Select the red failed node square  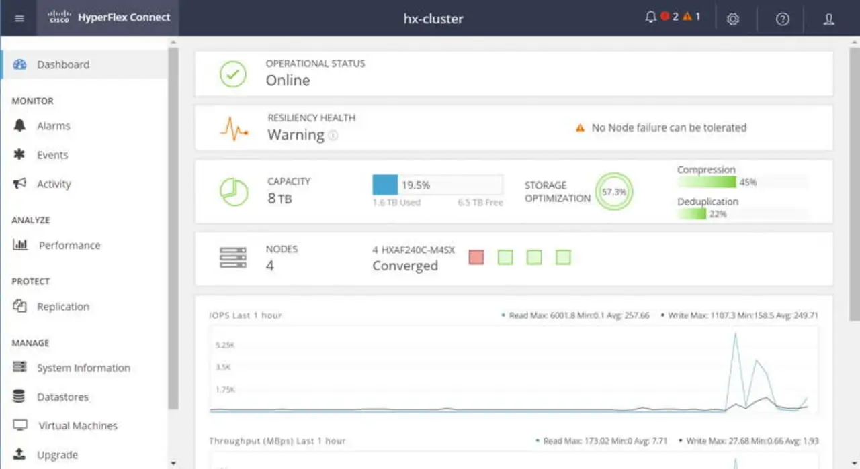[476, 257]
